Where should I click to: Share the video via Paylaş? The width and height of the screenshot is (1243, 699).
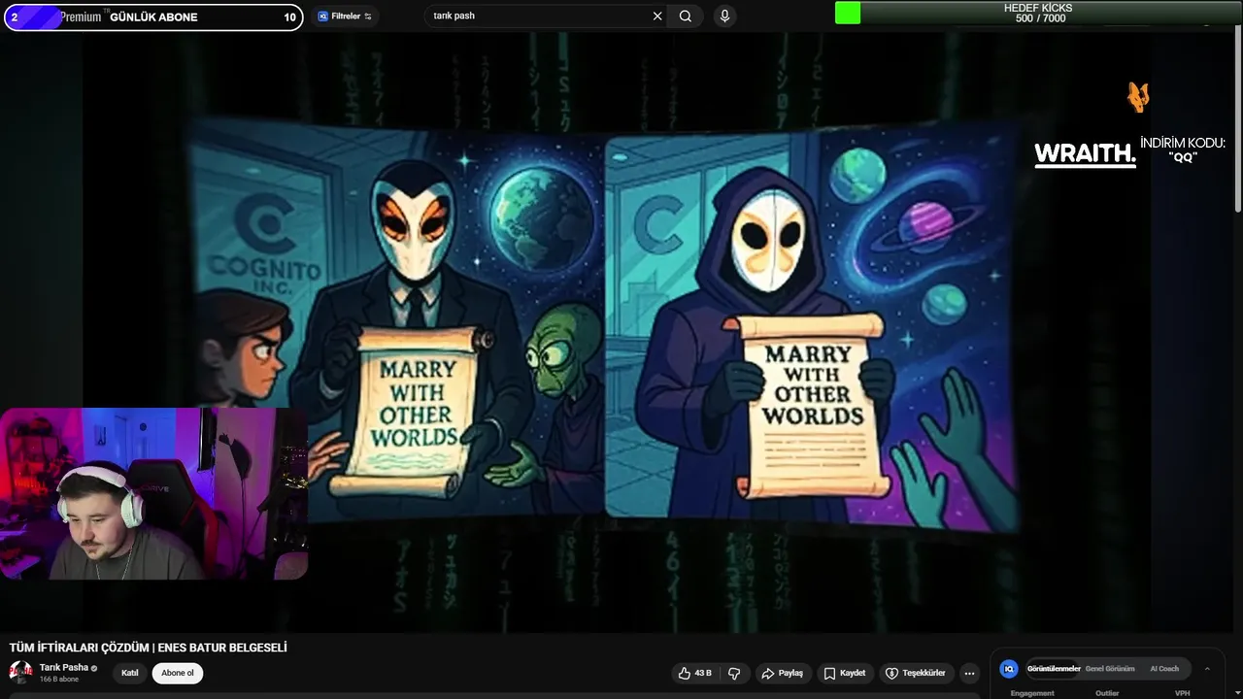coord(783,673)
